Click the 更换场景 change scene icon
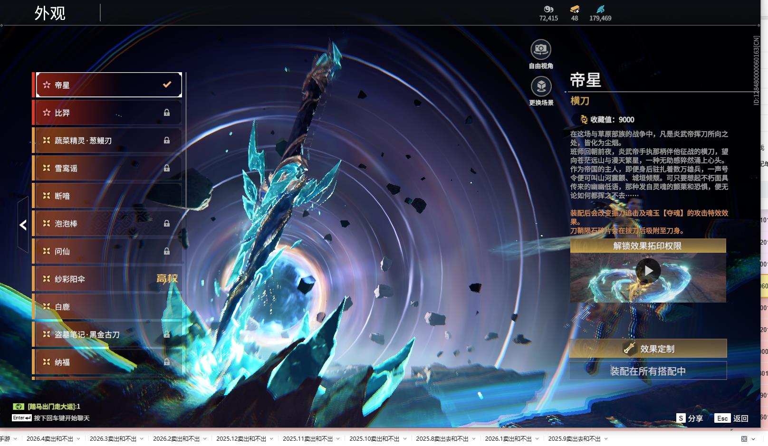 point(541,86)
